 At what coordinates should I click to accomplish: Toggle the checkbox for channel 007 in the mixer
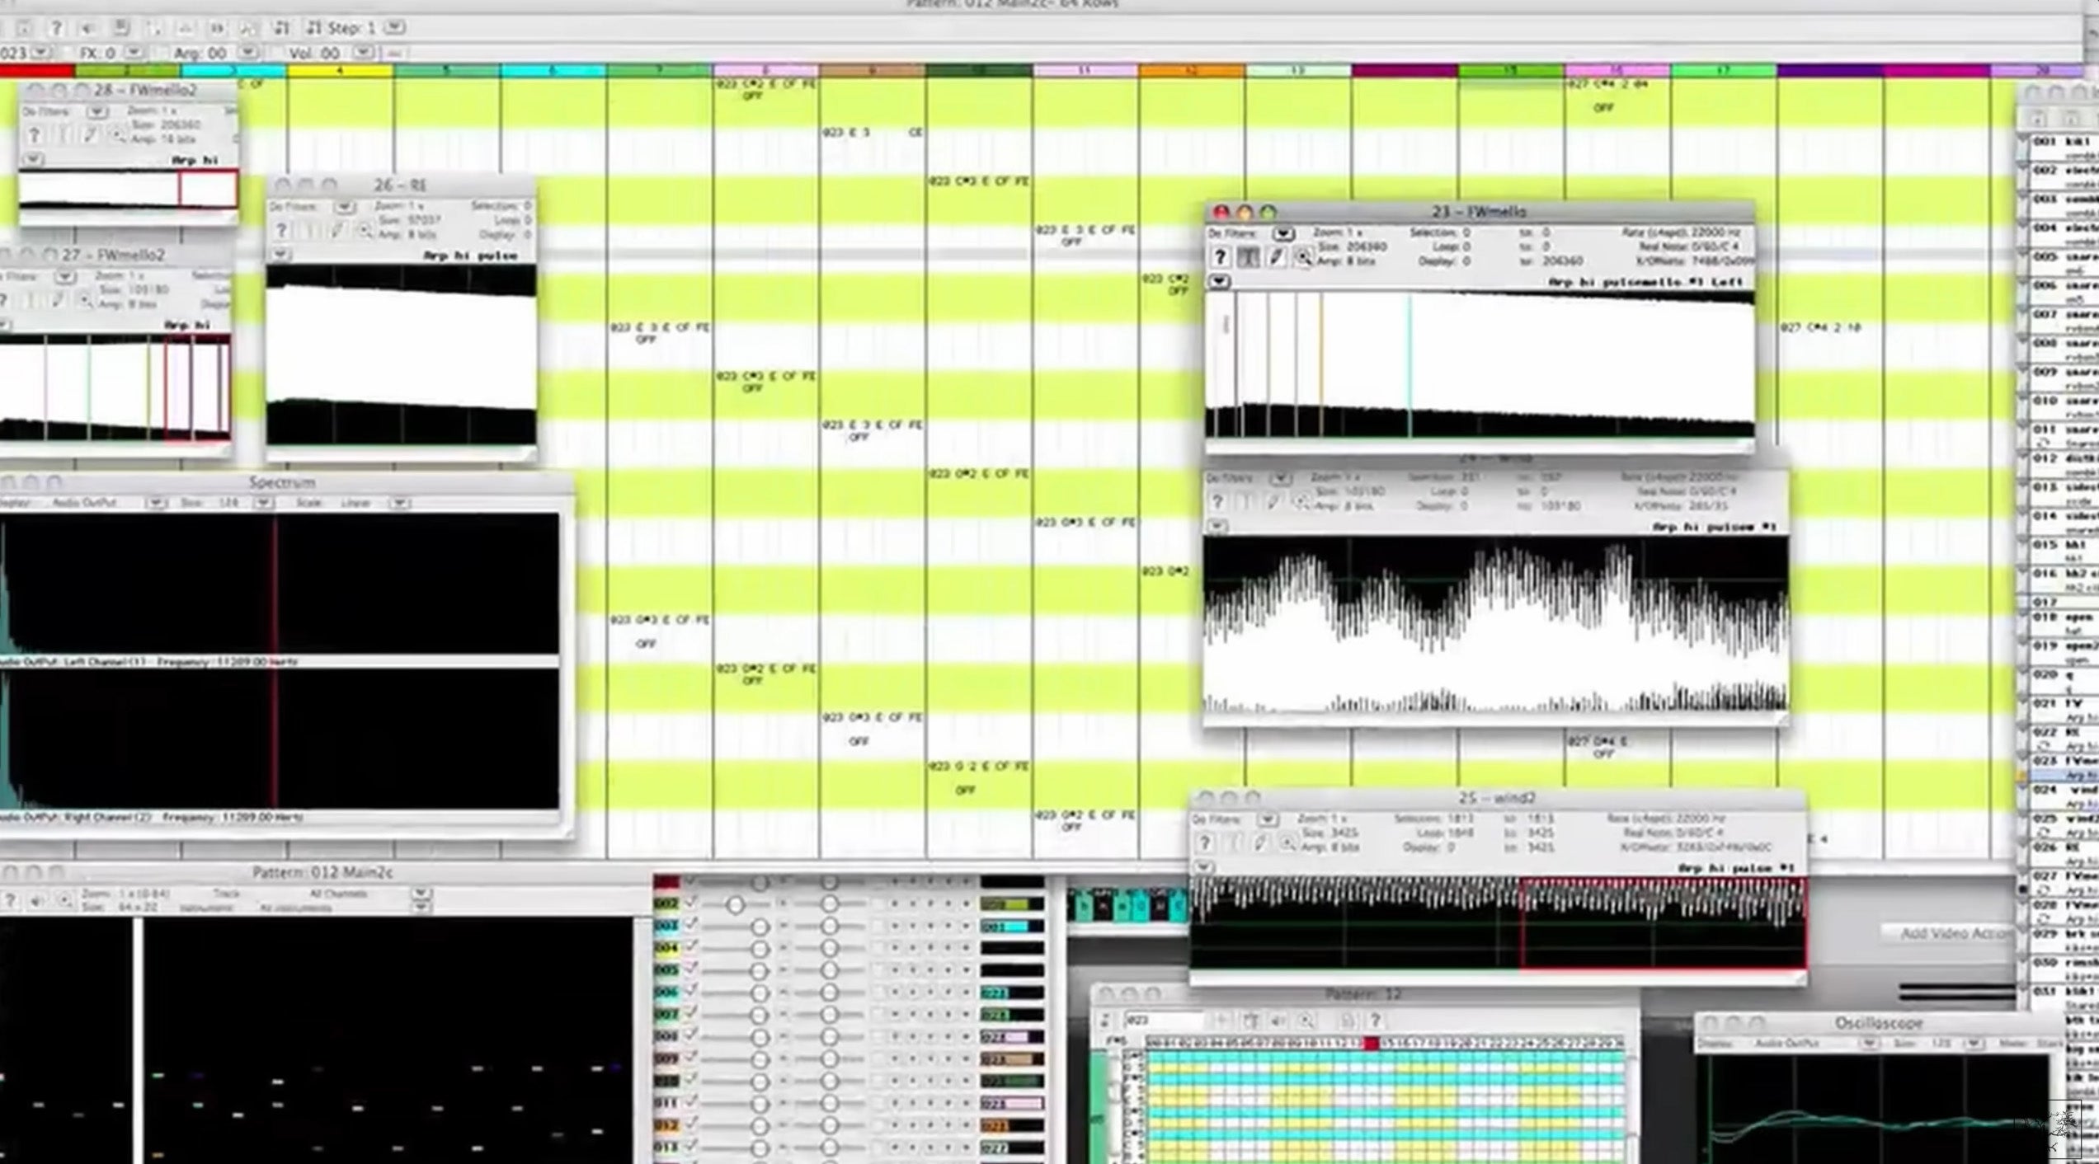point(691,1015)
